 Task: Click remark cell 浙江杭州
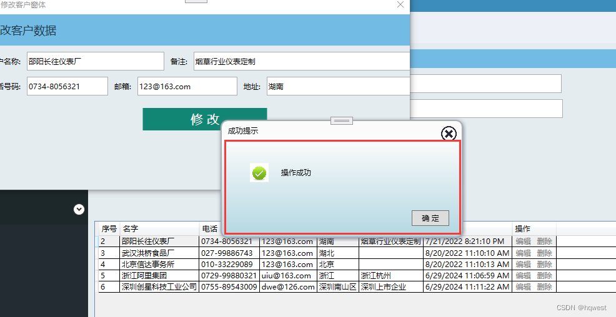pos(391,275)
